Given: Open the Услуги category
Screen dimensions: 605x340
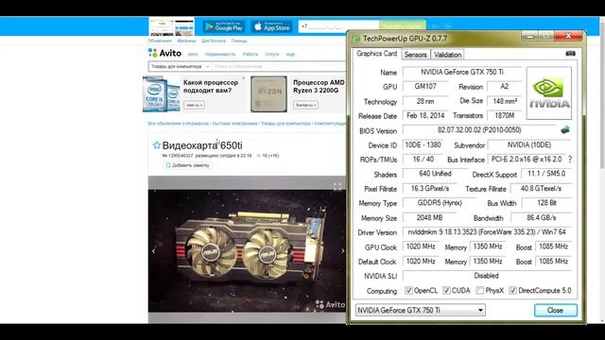Looking at the screenshot, I should tap(272, 55).
